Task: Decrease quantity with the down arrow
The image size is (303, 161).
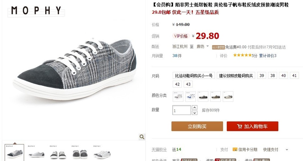Action: (195, 113)
